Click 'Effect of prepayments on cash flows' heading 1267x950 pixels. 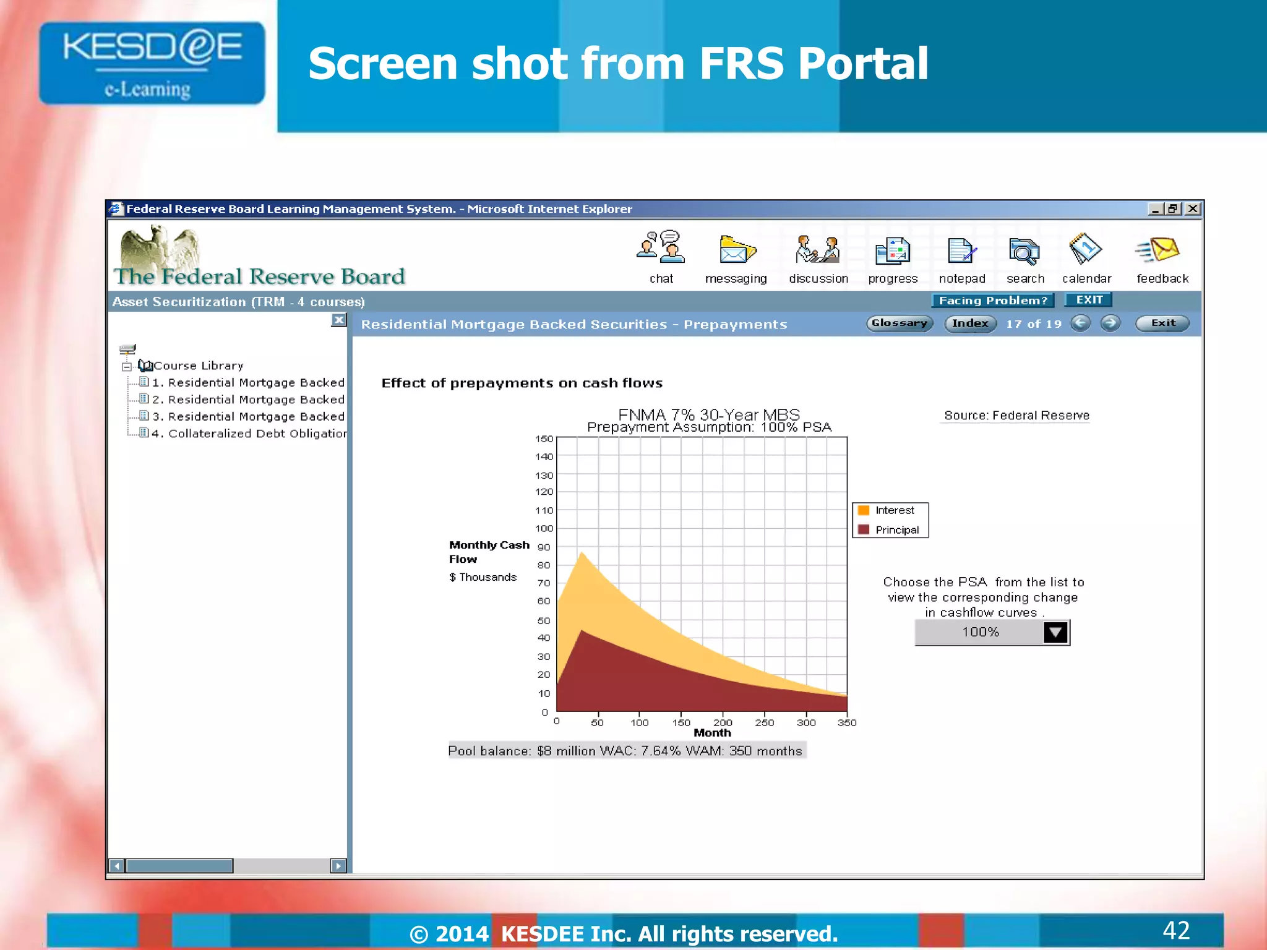pos(522,383)
